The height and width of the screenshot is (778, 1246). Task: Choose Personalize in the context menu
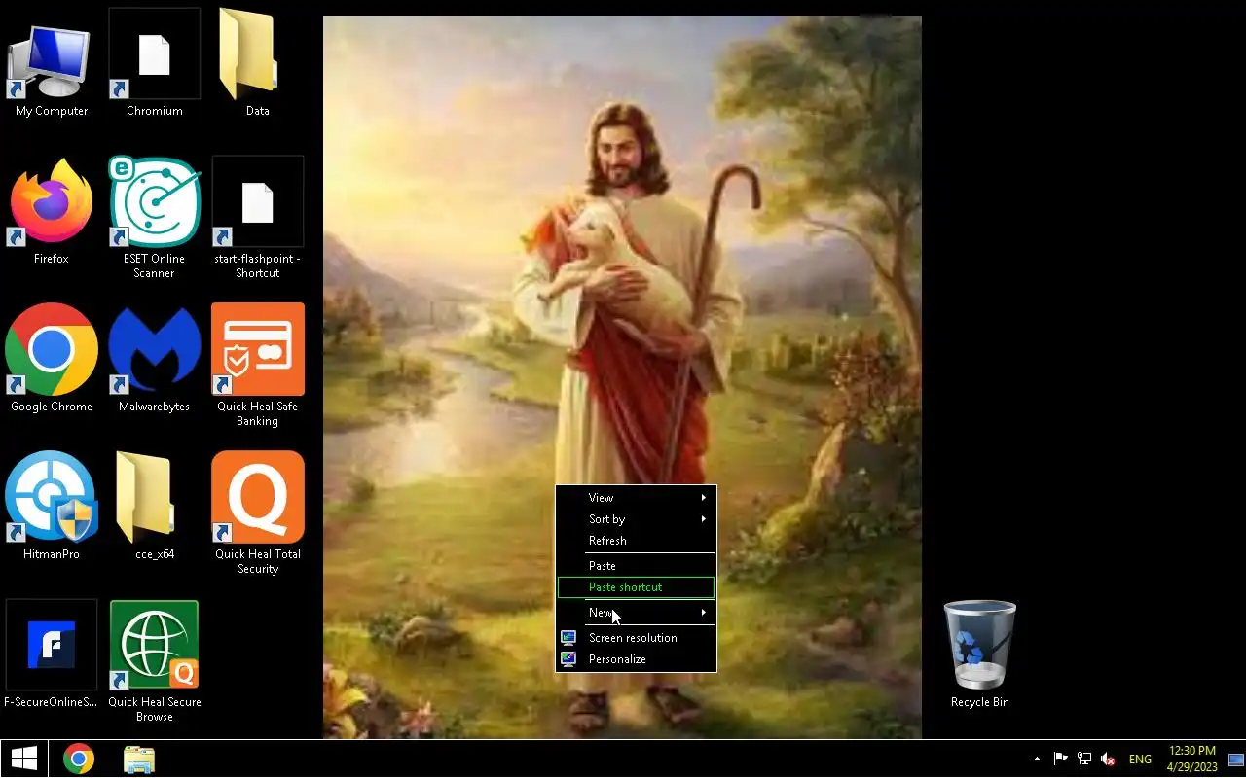click(x=637, y=659)
